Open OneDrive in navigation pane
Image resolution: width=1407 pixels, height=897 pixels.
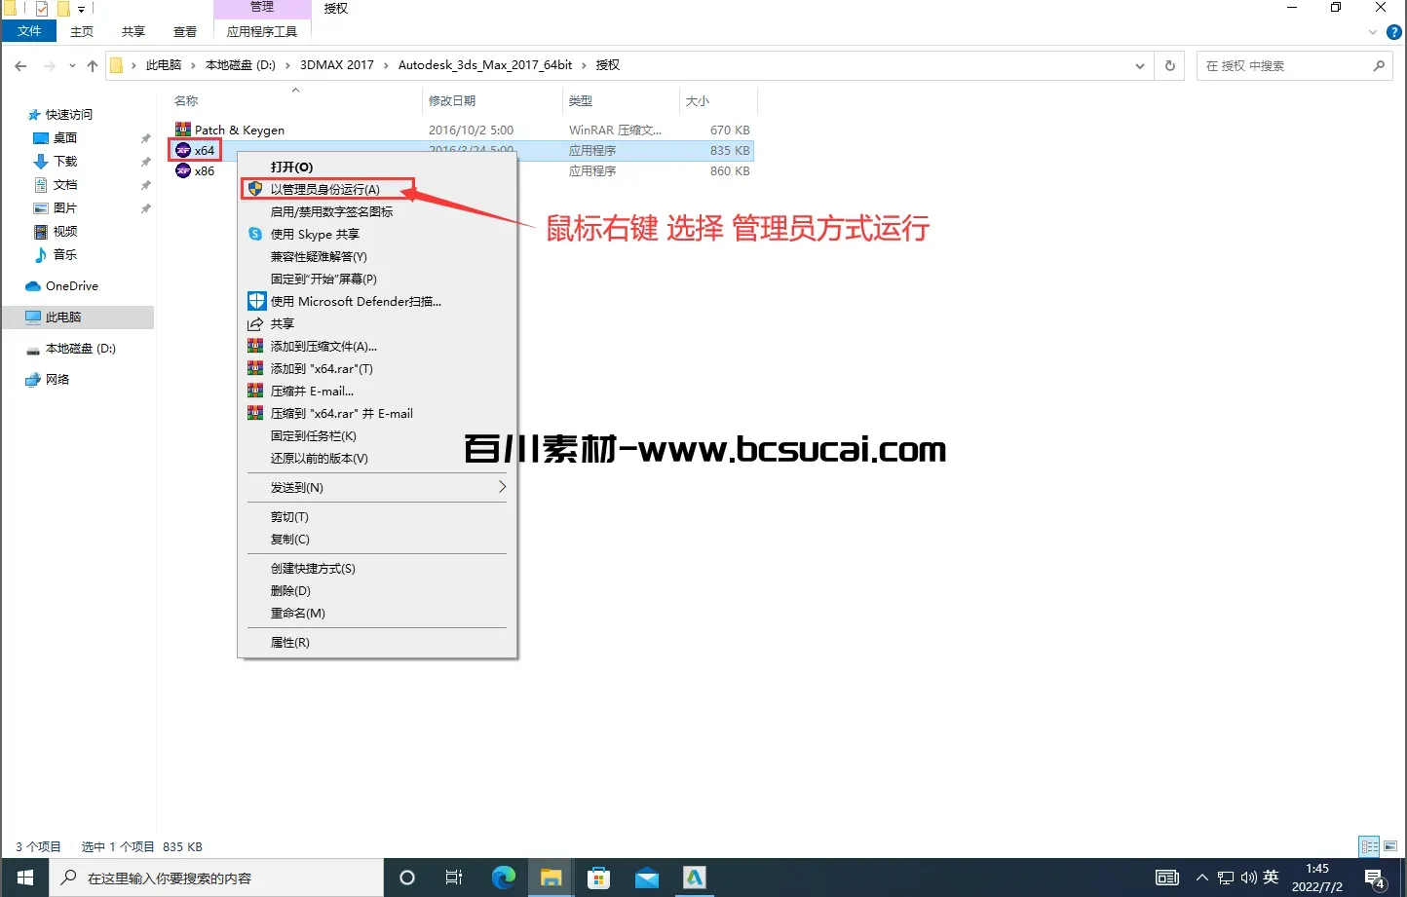click(x=62, y=286)
